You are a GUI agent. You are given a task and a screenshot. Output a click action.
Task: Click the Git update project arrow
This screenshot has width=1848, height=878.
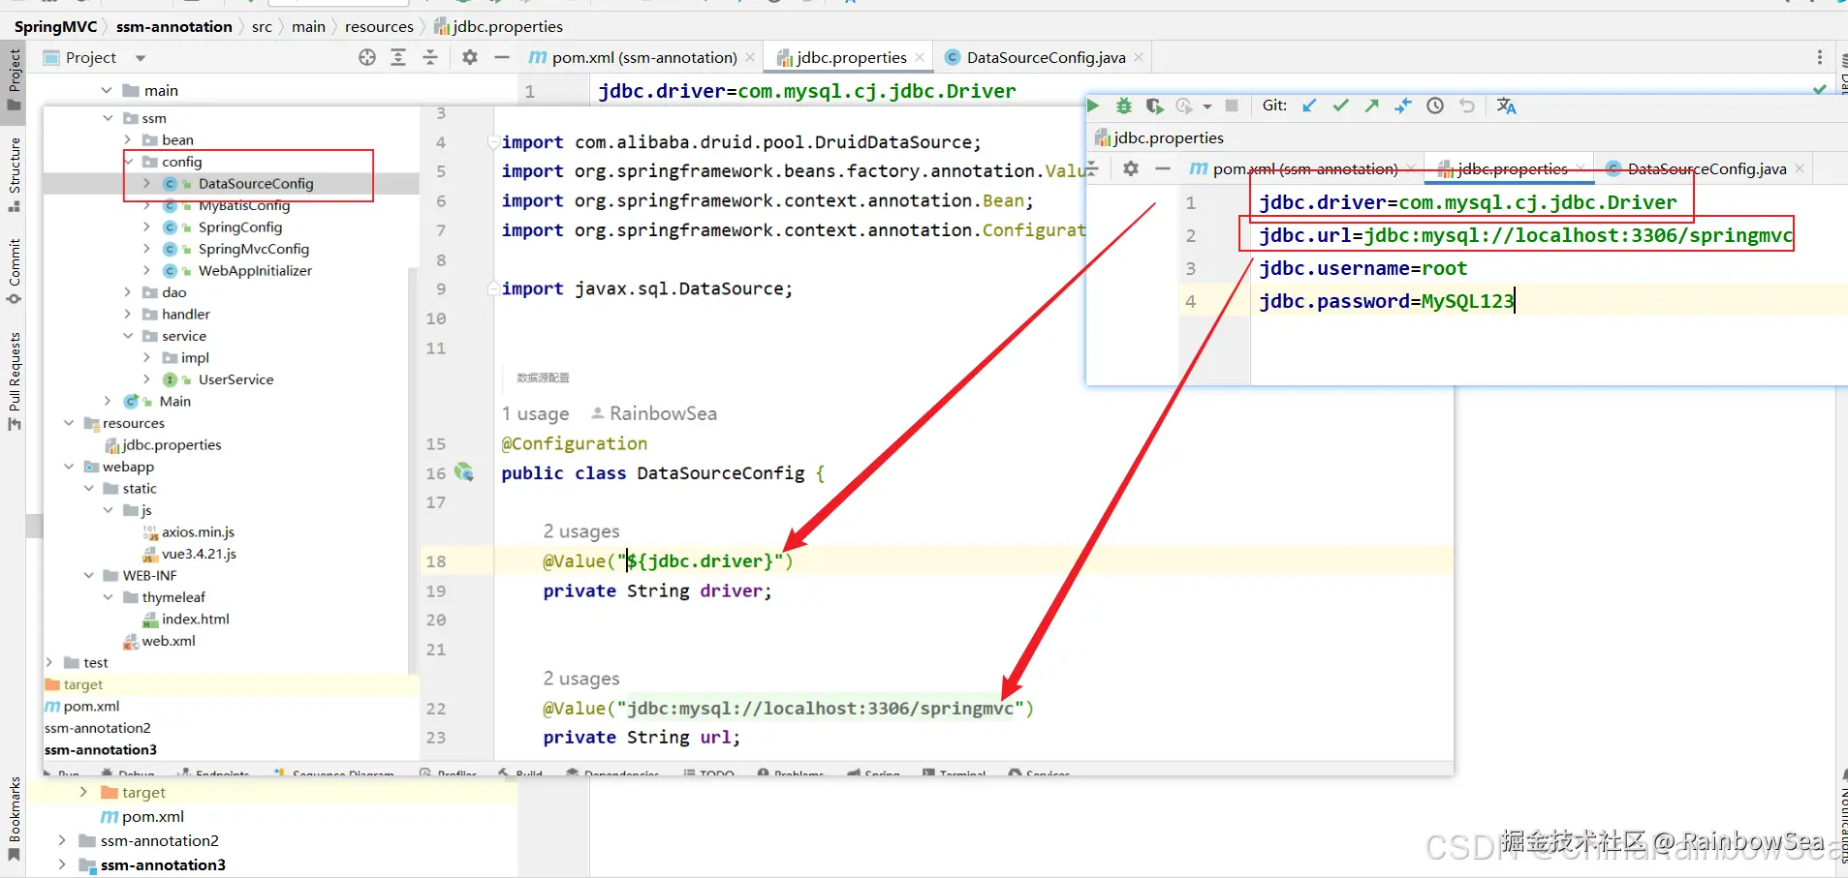click(1309, 106)
